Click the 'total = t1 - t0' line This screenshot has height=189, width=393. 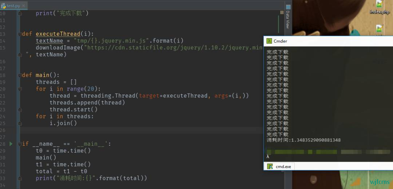click(x=61, y=171)
